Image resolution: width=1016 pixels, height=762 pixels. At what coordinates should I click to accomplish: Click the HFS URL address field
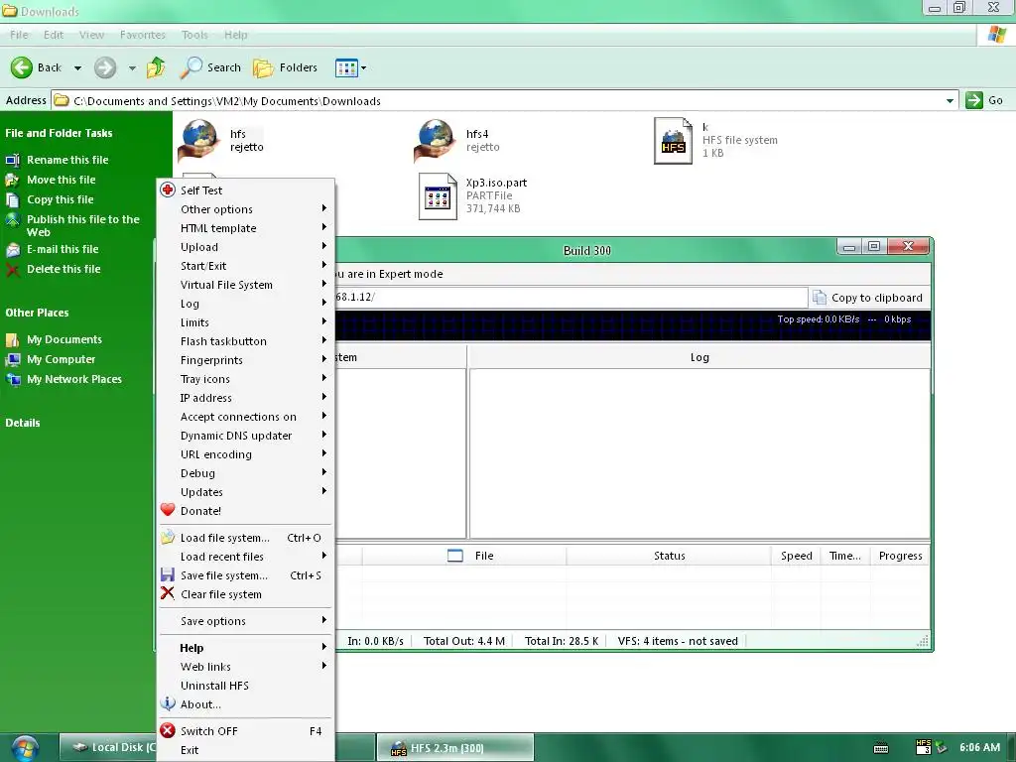571,297
